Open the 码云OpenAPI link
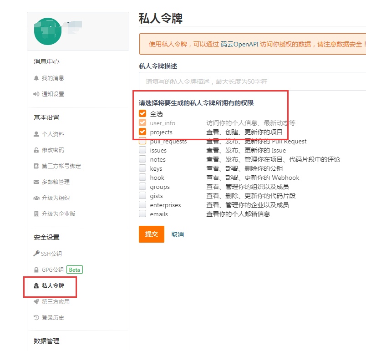Image resolution: width=366 pixels, height=351 pixels. pos(239,44)
